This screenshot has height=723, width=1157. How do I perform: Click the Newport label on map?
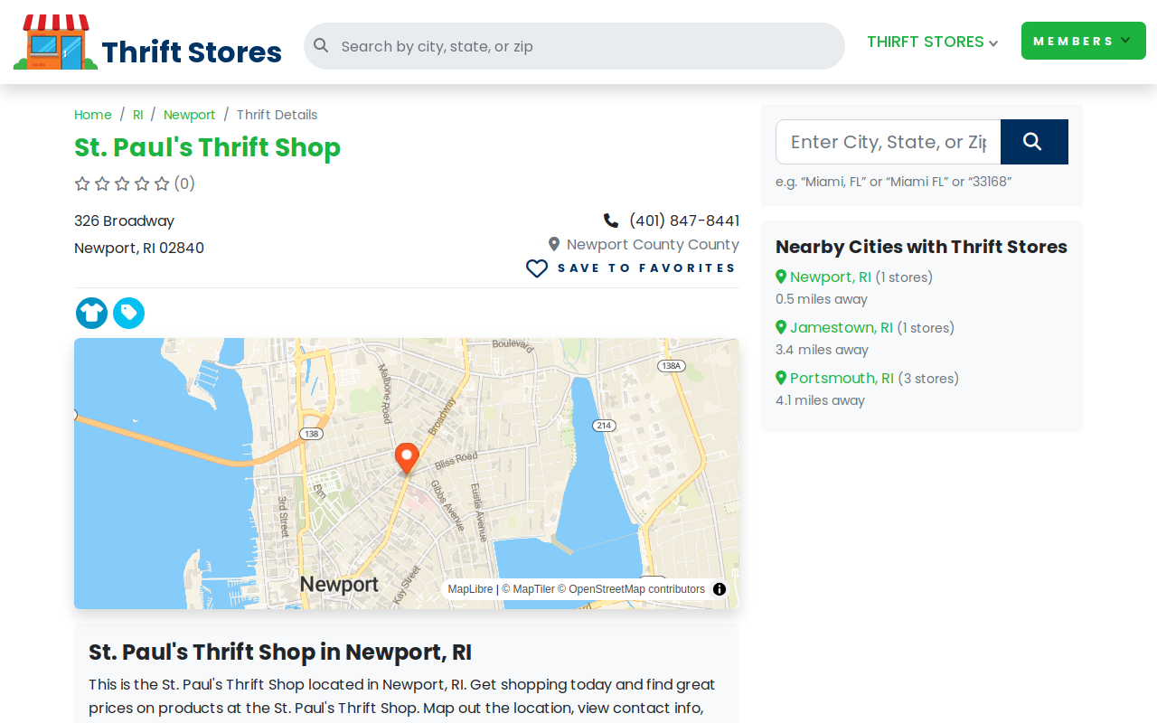339,584
